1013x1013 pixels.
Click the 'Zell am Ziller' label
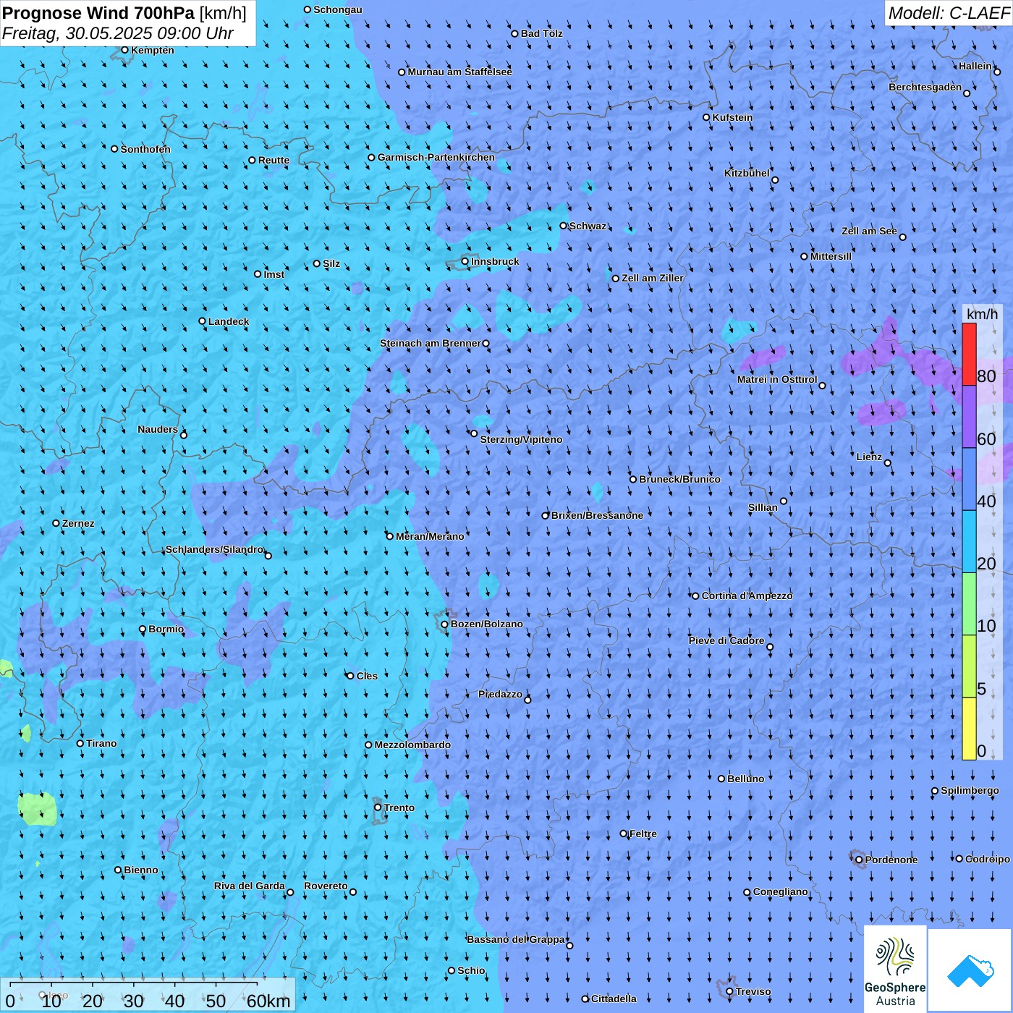pos(653,278)
